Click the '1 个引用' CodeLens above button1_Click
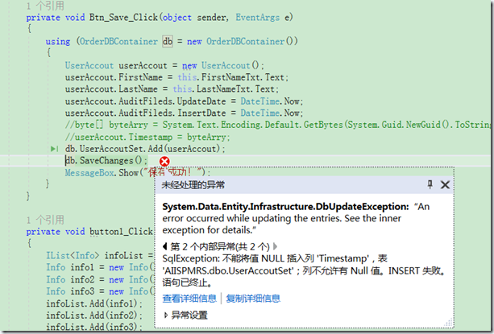 pos(45,220)
